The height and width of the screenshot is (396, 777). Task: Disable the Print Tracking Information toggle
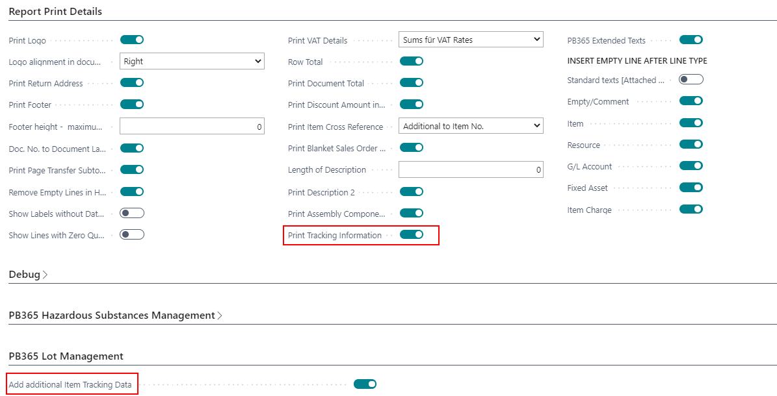412,234
